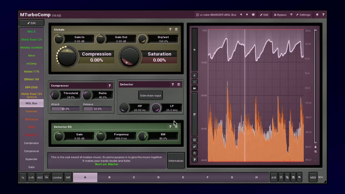Select the MSL E device
The image size is (345, 194).
[x=32, y=32]
